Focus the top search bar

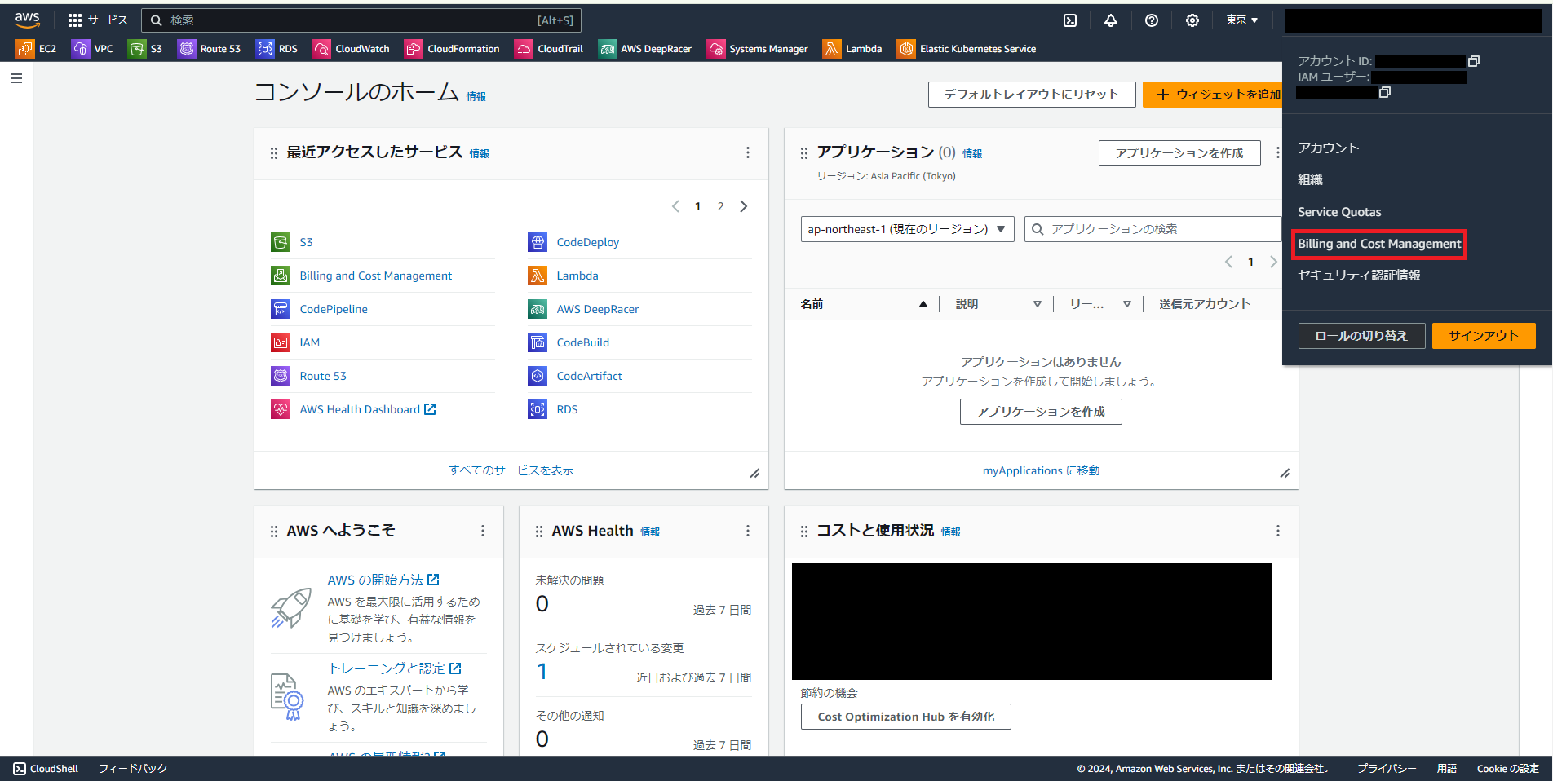(x=361, y=20)
